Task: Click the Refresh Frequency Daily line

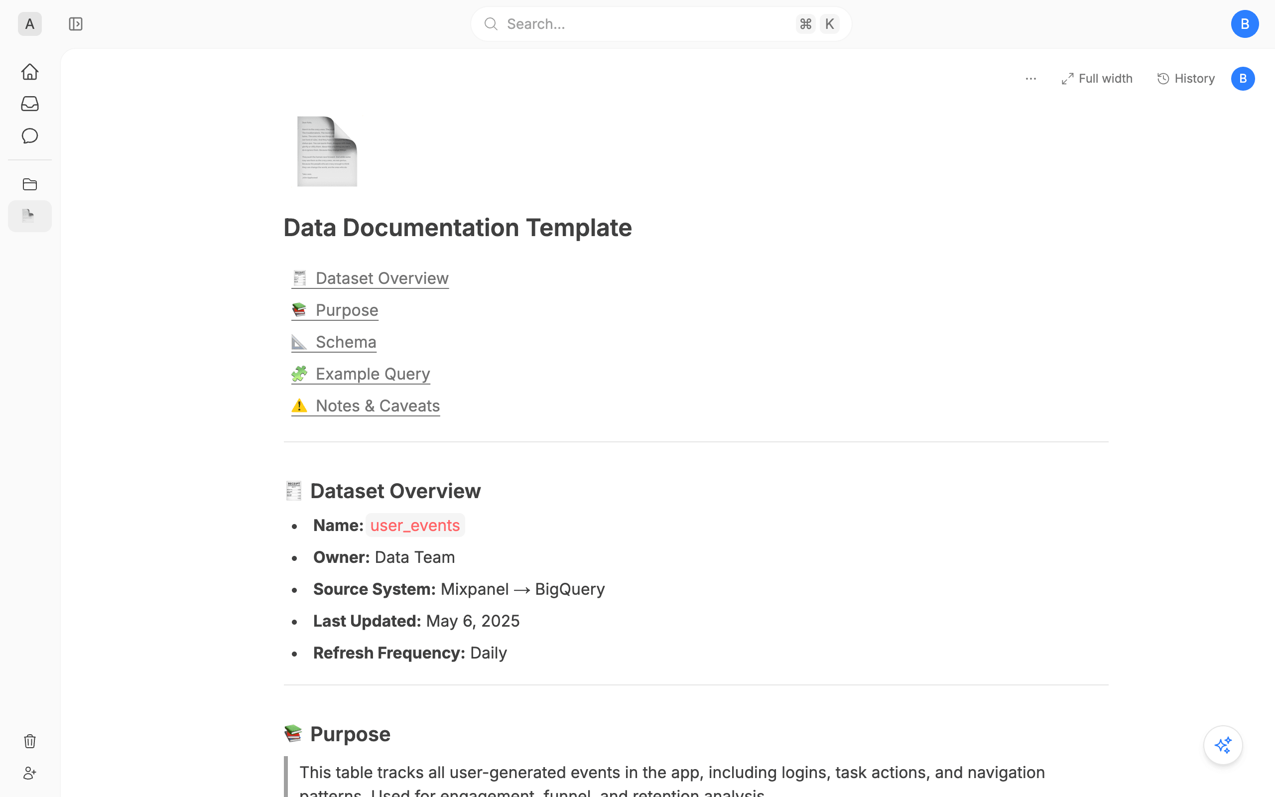Action: pyautogui.click(x=410, y=653)
